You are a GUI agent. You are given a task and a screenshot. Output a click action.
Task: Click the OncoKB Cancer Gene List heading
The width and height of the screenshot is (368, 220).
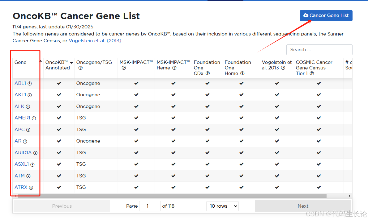[76, 16]
